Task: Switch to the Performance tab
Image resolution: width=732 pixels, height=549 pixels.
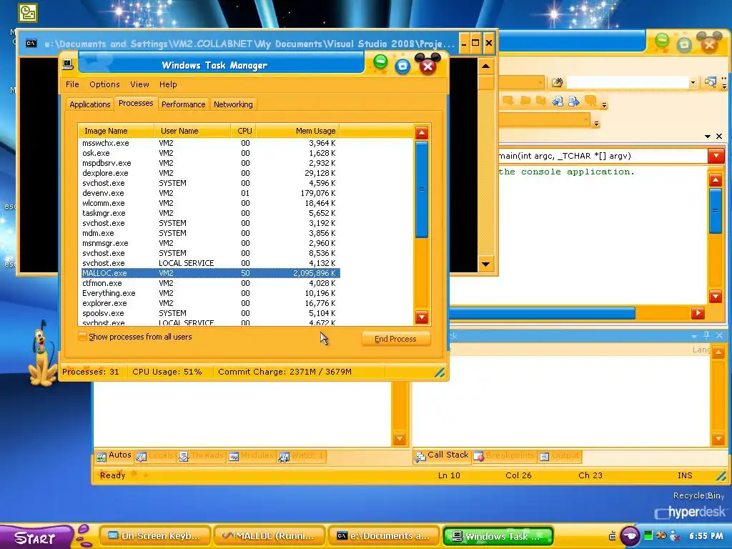Action: 184,104
